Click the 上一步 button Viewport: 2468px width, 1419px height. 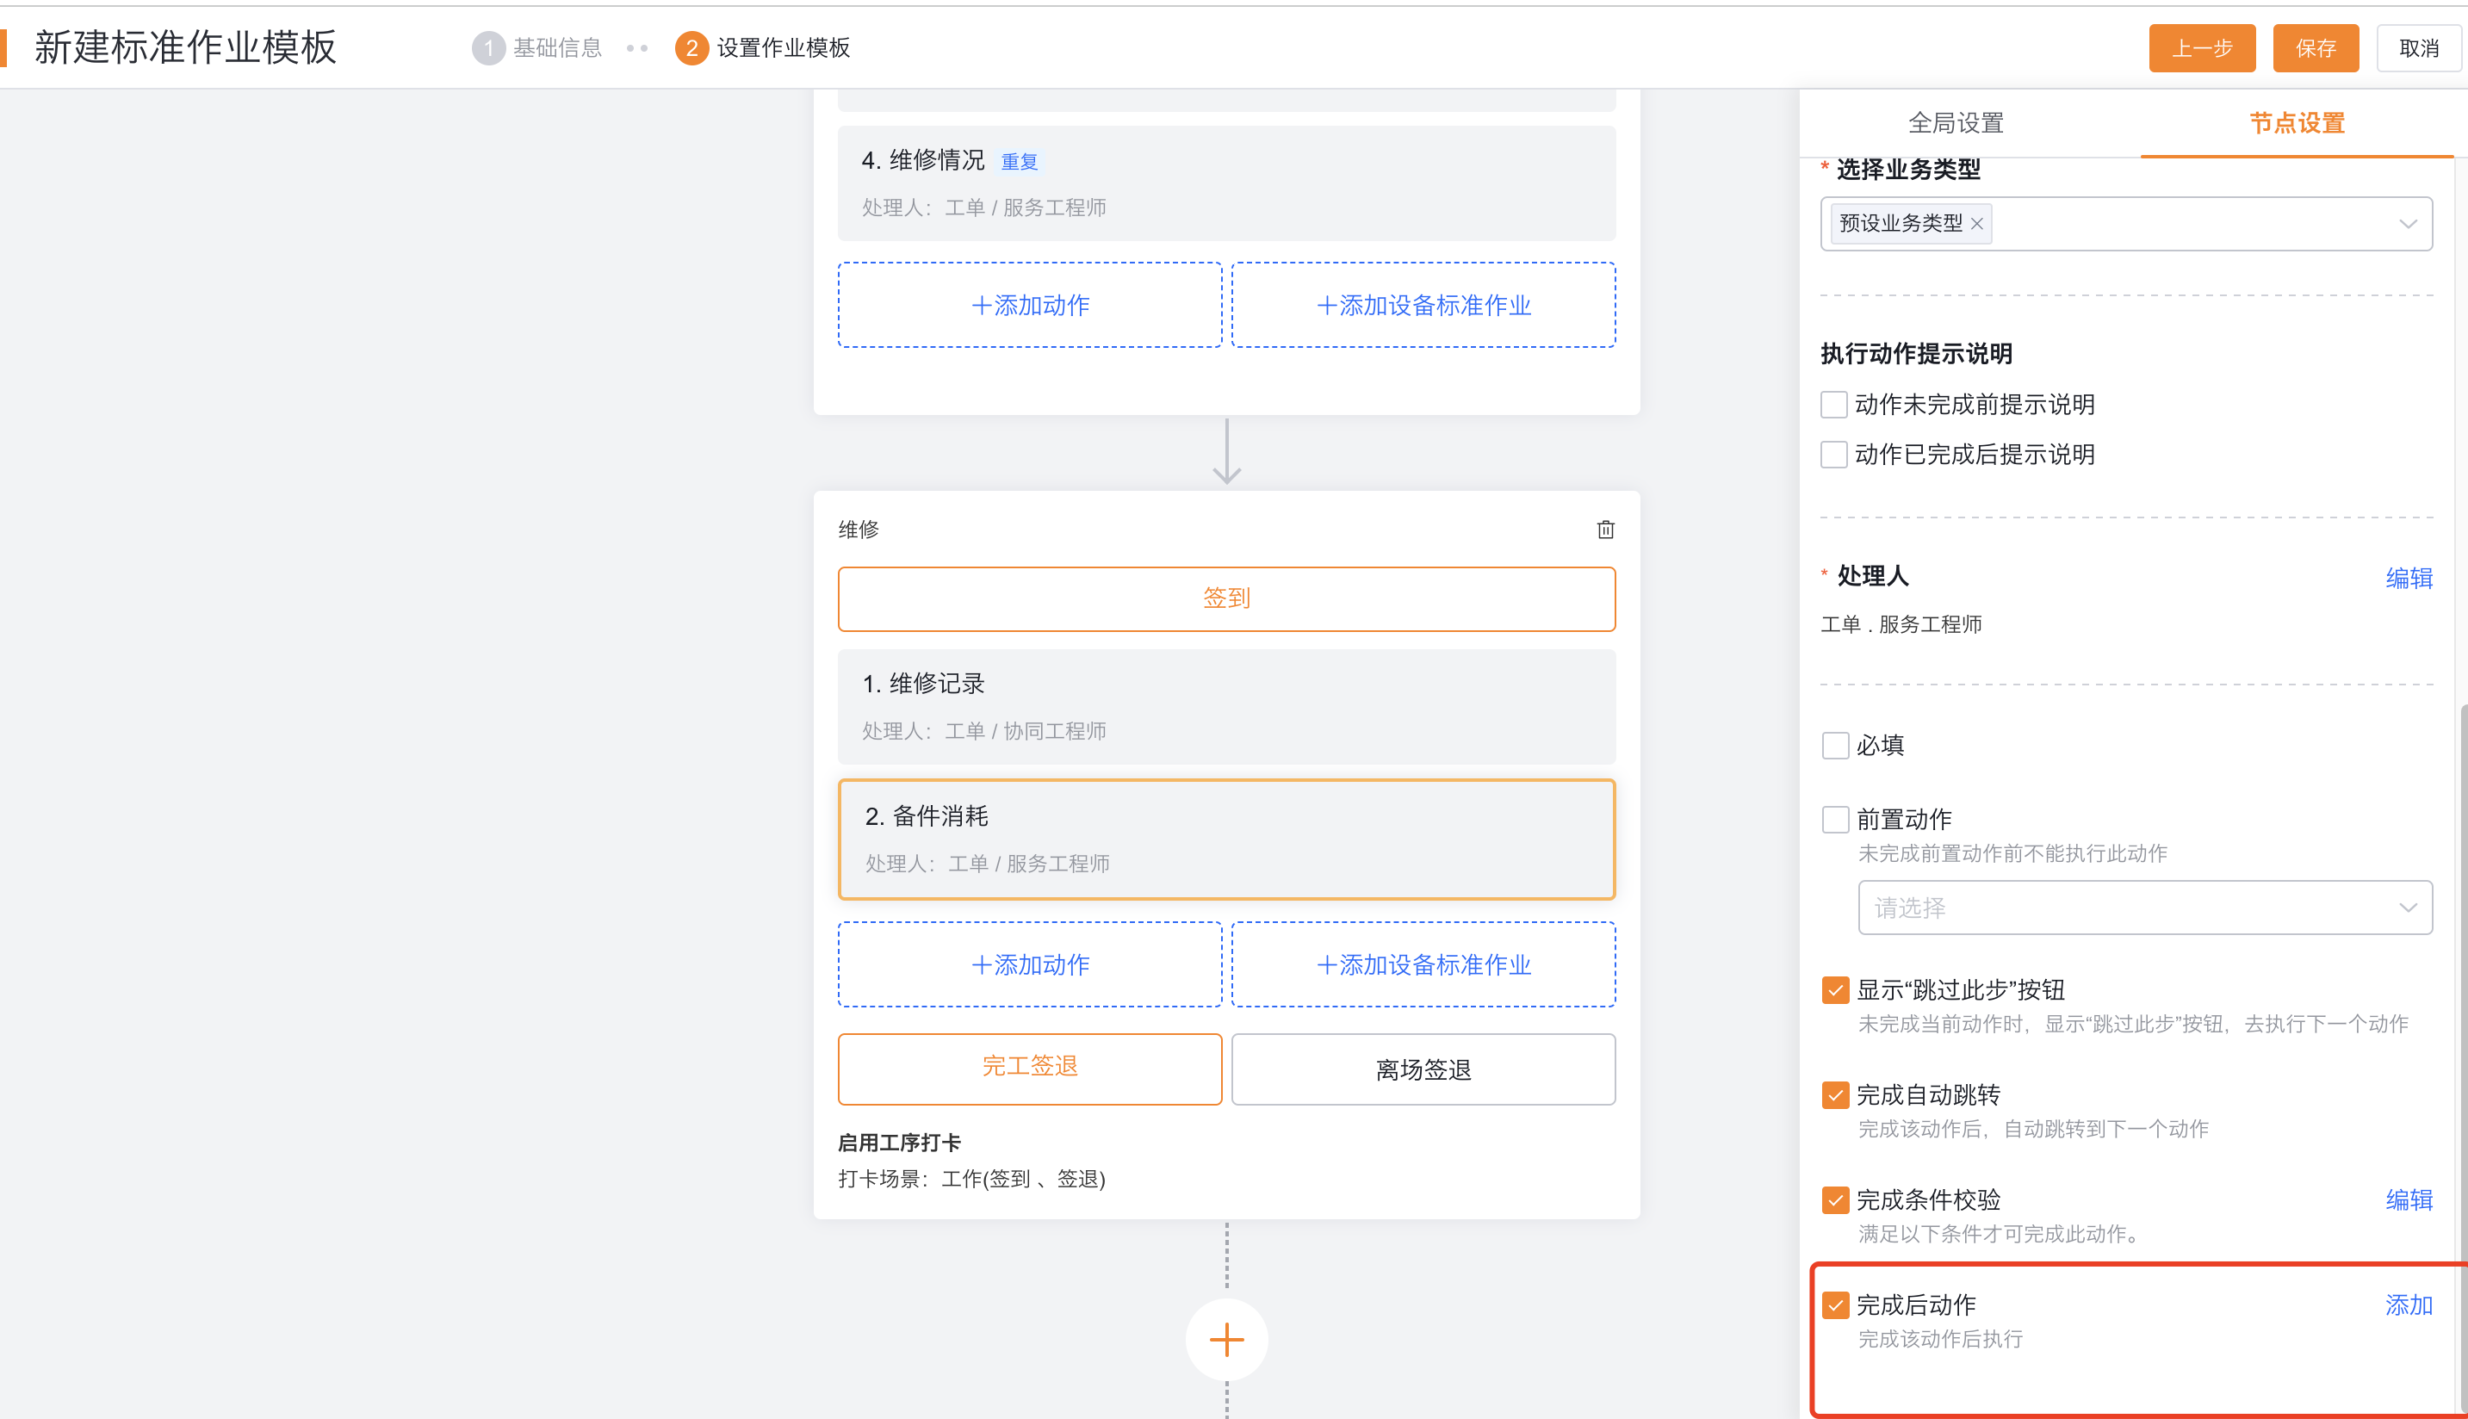[x=2202, y=47]
